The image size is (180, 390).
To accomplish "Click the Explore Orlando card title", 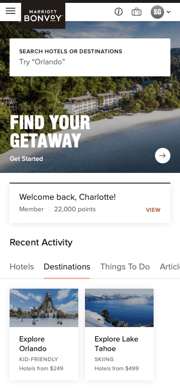I will [33, 344].
